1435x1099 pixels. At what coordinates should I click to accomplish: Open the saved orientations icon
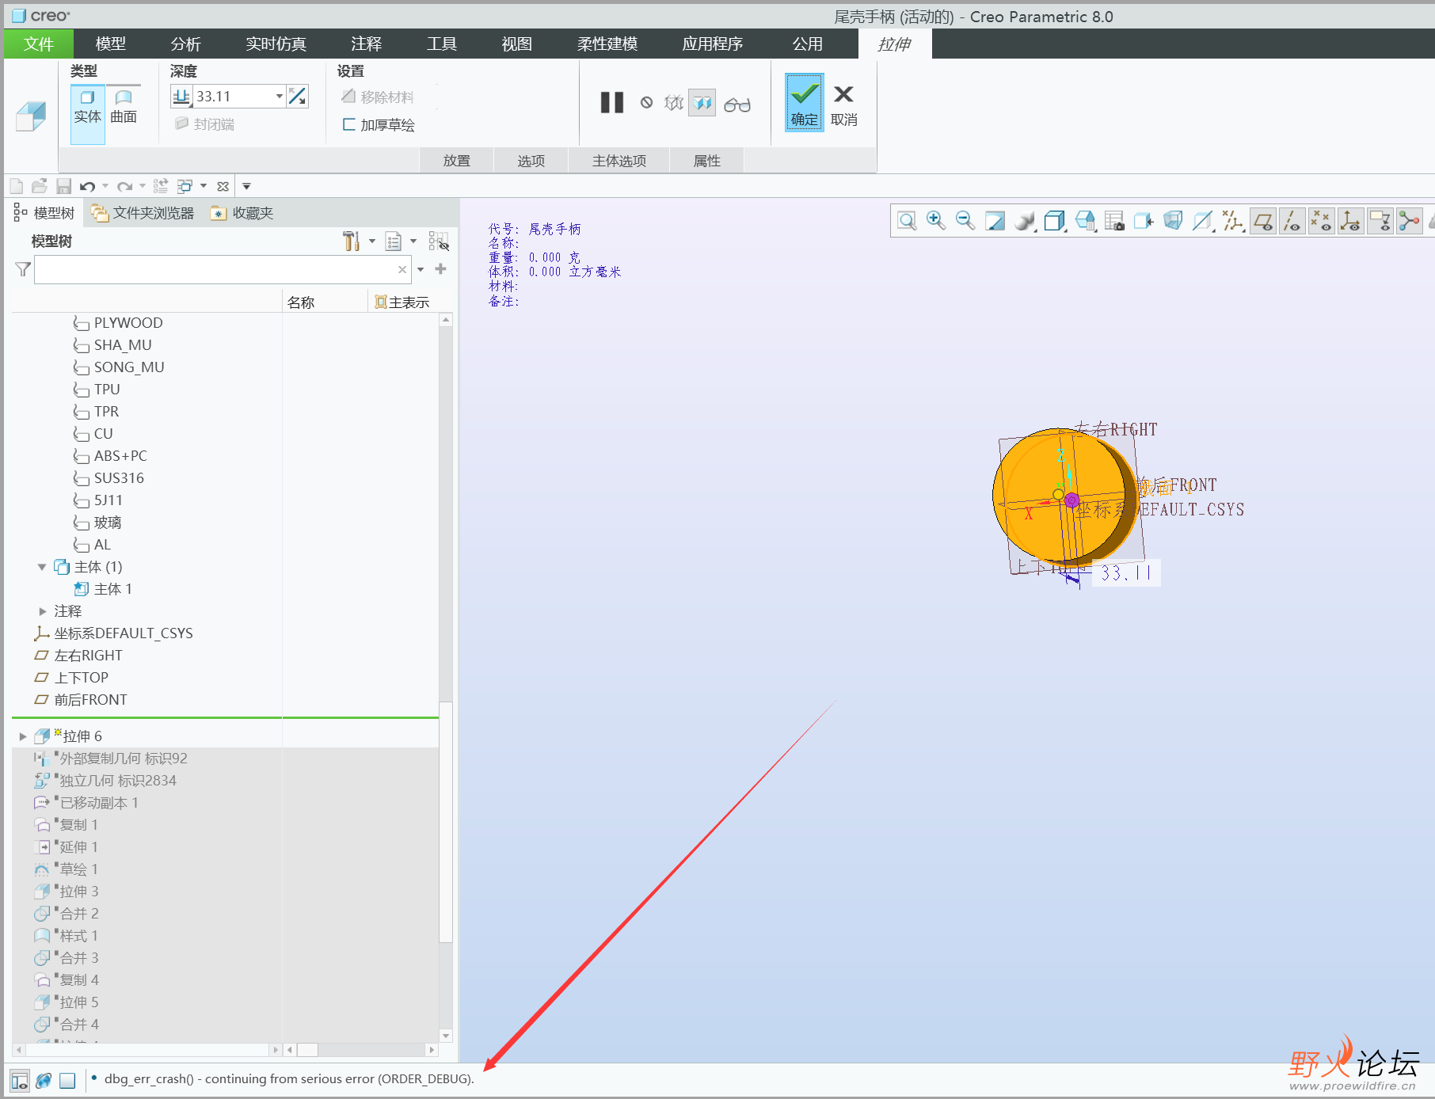tap(1085, 221)
